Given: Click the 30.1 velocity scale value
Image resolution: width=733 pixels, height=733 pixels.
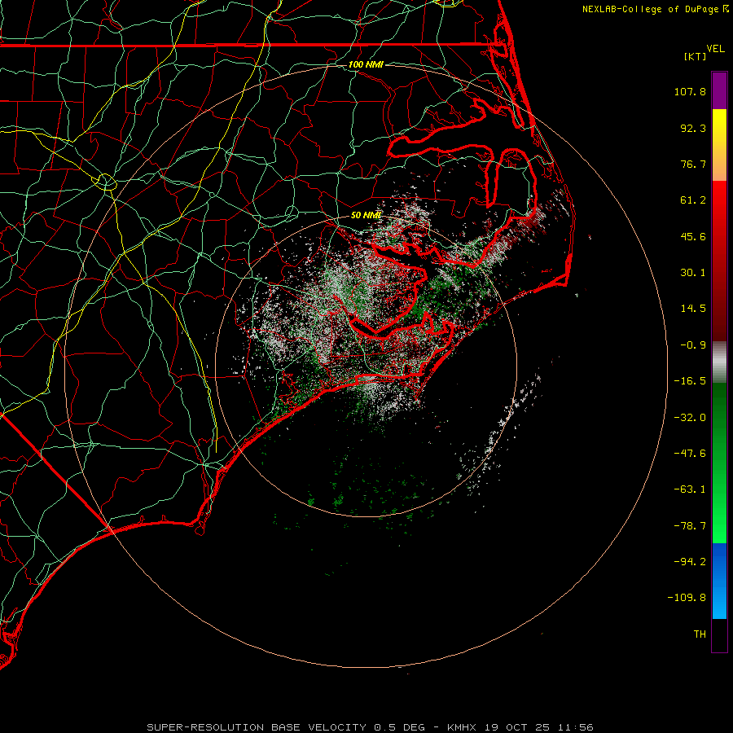Looking at the screenshot, I should [x=693, y=273].
